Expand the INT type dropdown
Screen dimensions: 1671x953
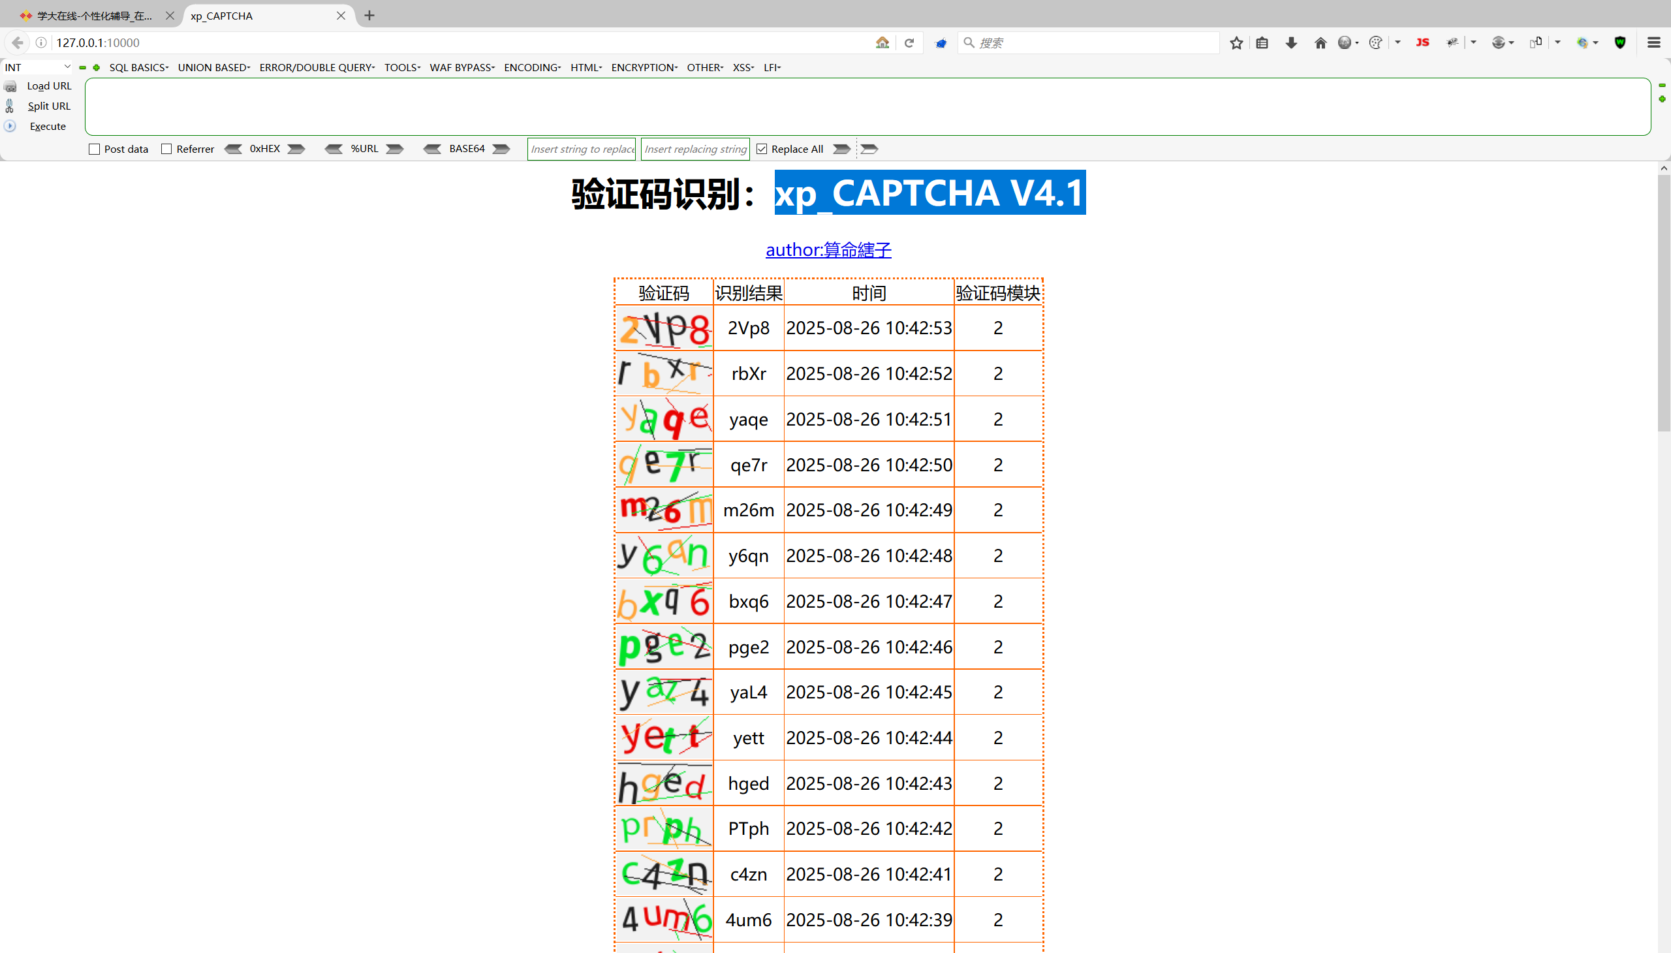pyautogui.click(x=67, y=67)
